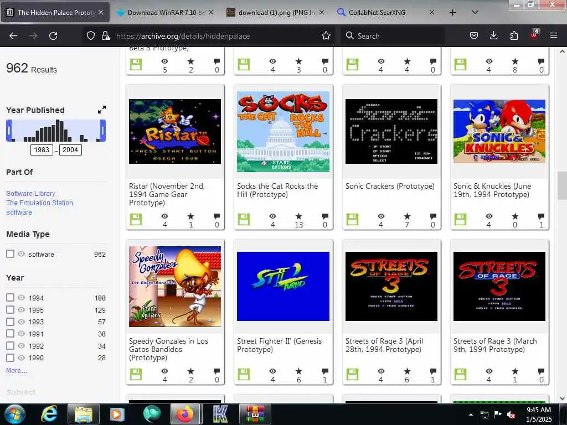Open Socks the Cat Rocks the Hill title
This screenshot has width=567, height=425.
tap(277, 190)
